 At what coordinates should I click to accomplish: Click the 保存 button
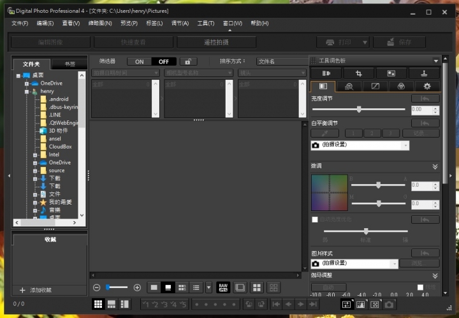click(x=399, y=42)
